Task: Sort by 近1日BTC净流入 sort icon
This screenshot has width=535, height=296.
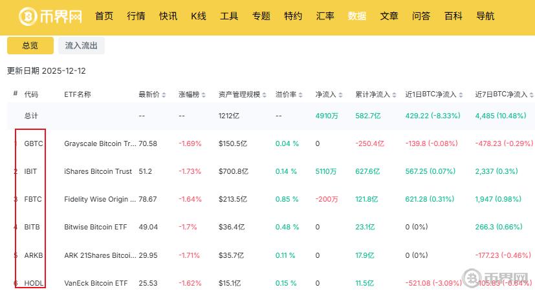Action: 462,95
